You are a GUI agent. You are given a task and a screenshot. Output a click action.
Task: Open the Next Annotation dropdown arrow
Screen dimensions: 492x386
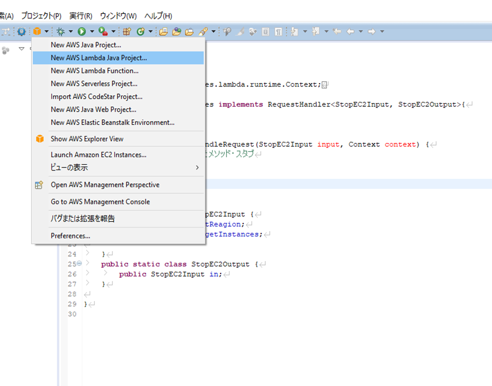[x=305, y=31]
